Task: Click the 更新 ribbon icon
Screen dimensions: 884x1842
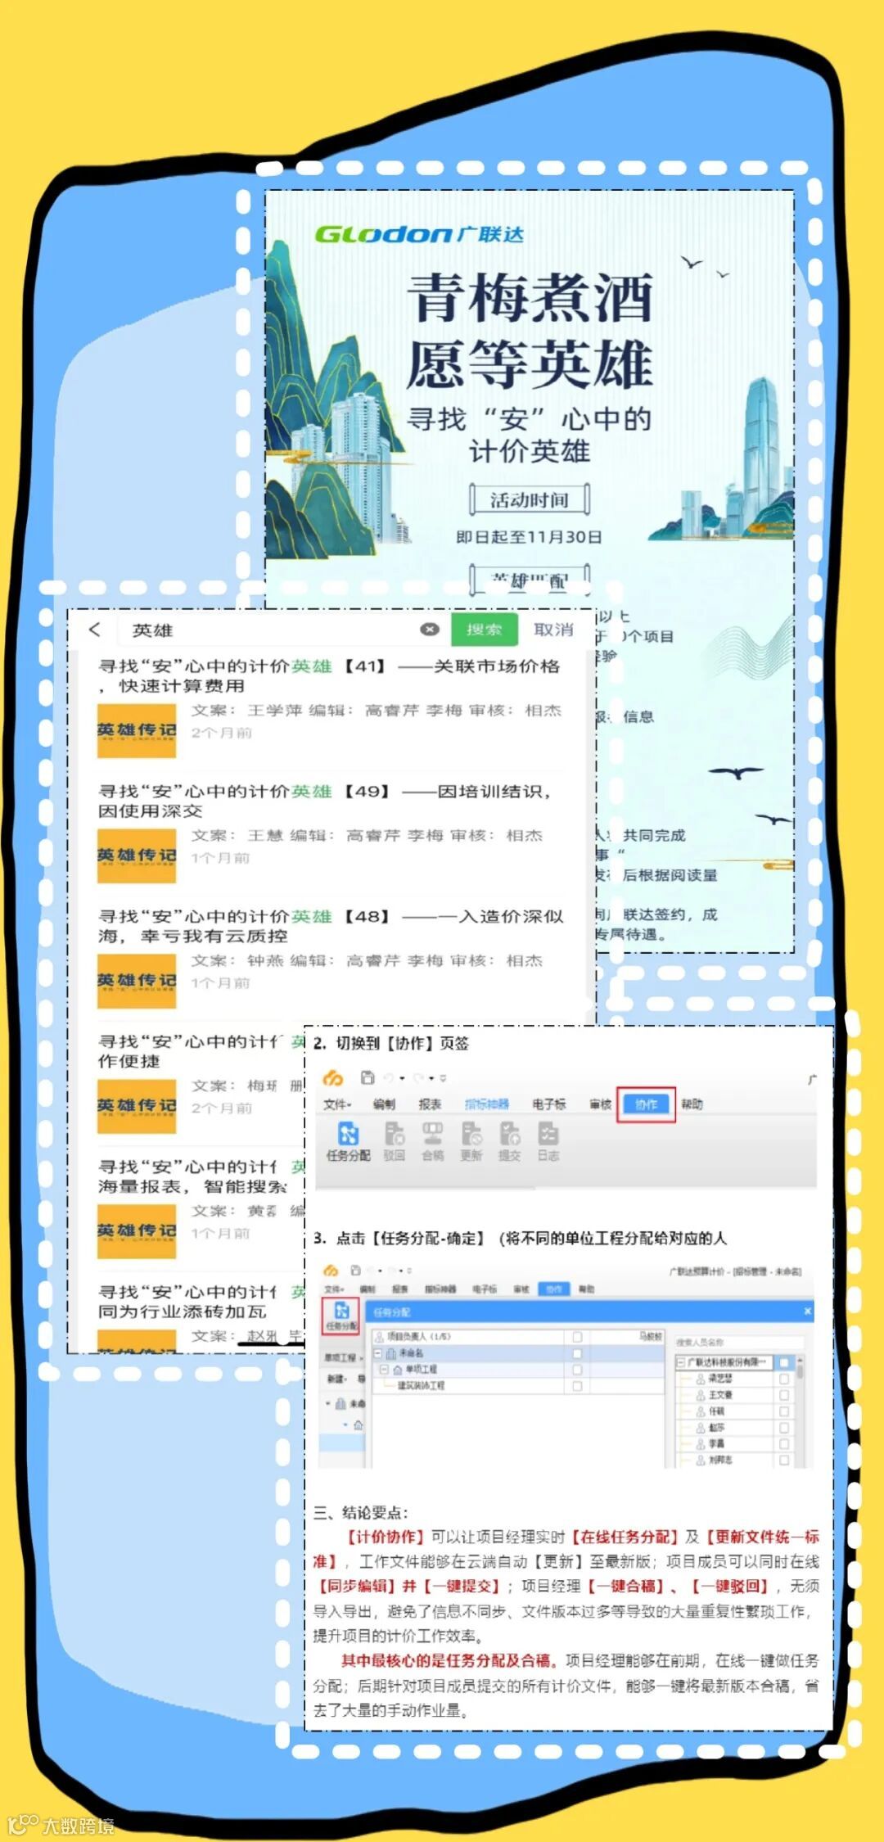Action: tap(471, 1141)
